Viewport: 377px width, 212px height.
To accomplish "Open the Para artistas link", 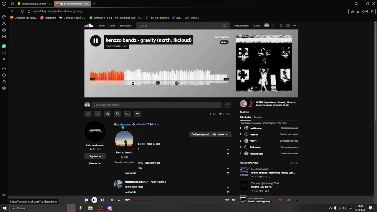I will point(242,26).
